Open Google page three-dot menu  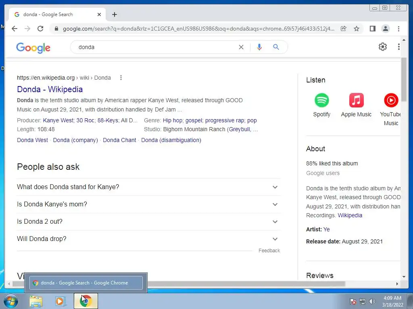click(x=398, y=47)
